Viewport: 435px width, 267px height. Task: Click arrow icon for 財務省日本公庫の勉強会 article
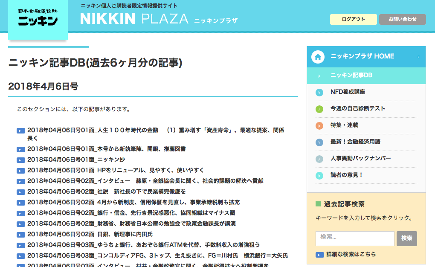(21, 224)
